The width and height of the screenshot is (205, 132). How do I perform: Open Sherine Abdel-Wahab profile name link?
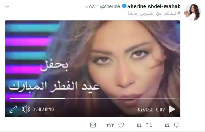[x=154, y=6]
